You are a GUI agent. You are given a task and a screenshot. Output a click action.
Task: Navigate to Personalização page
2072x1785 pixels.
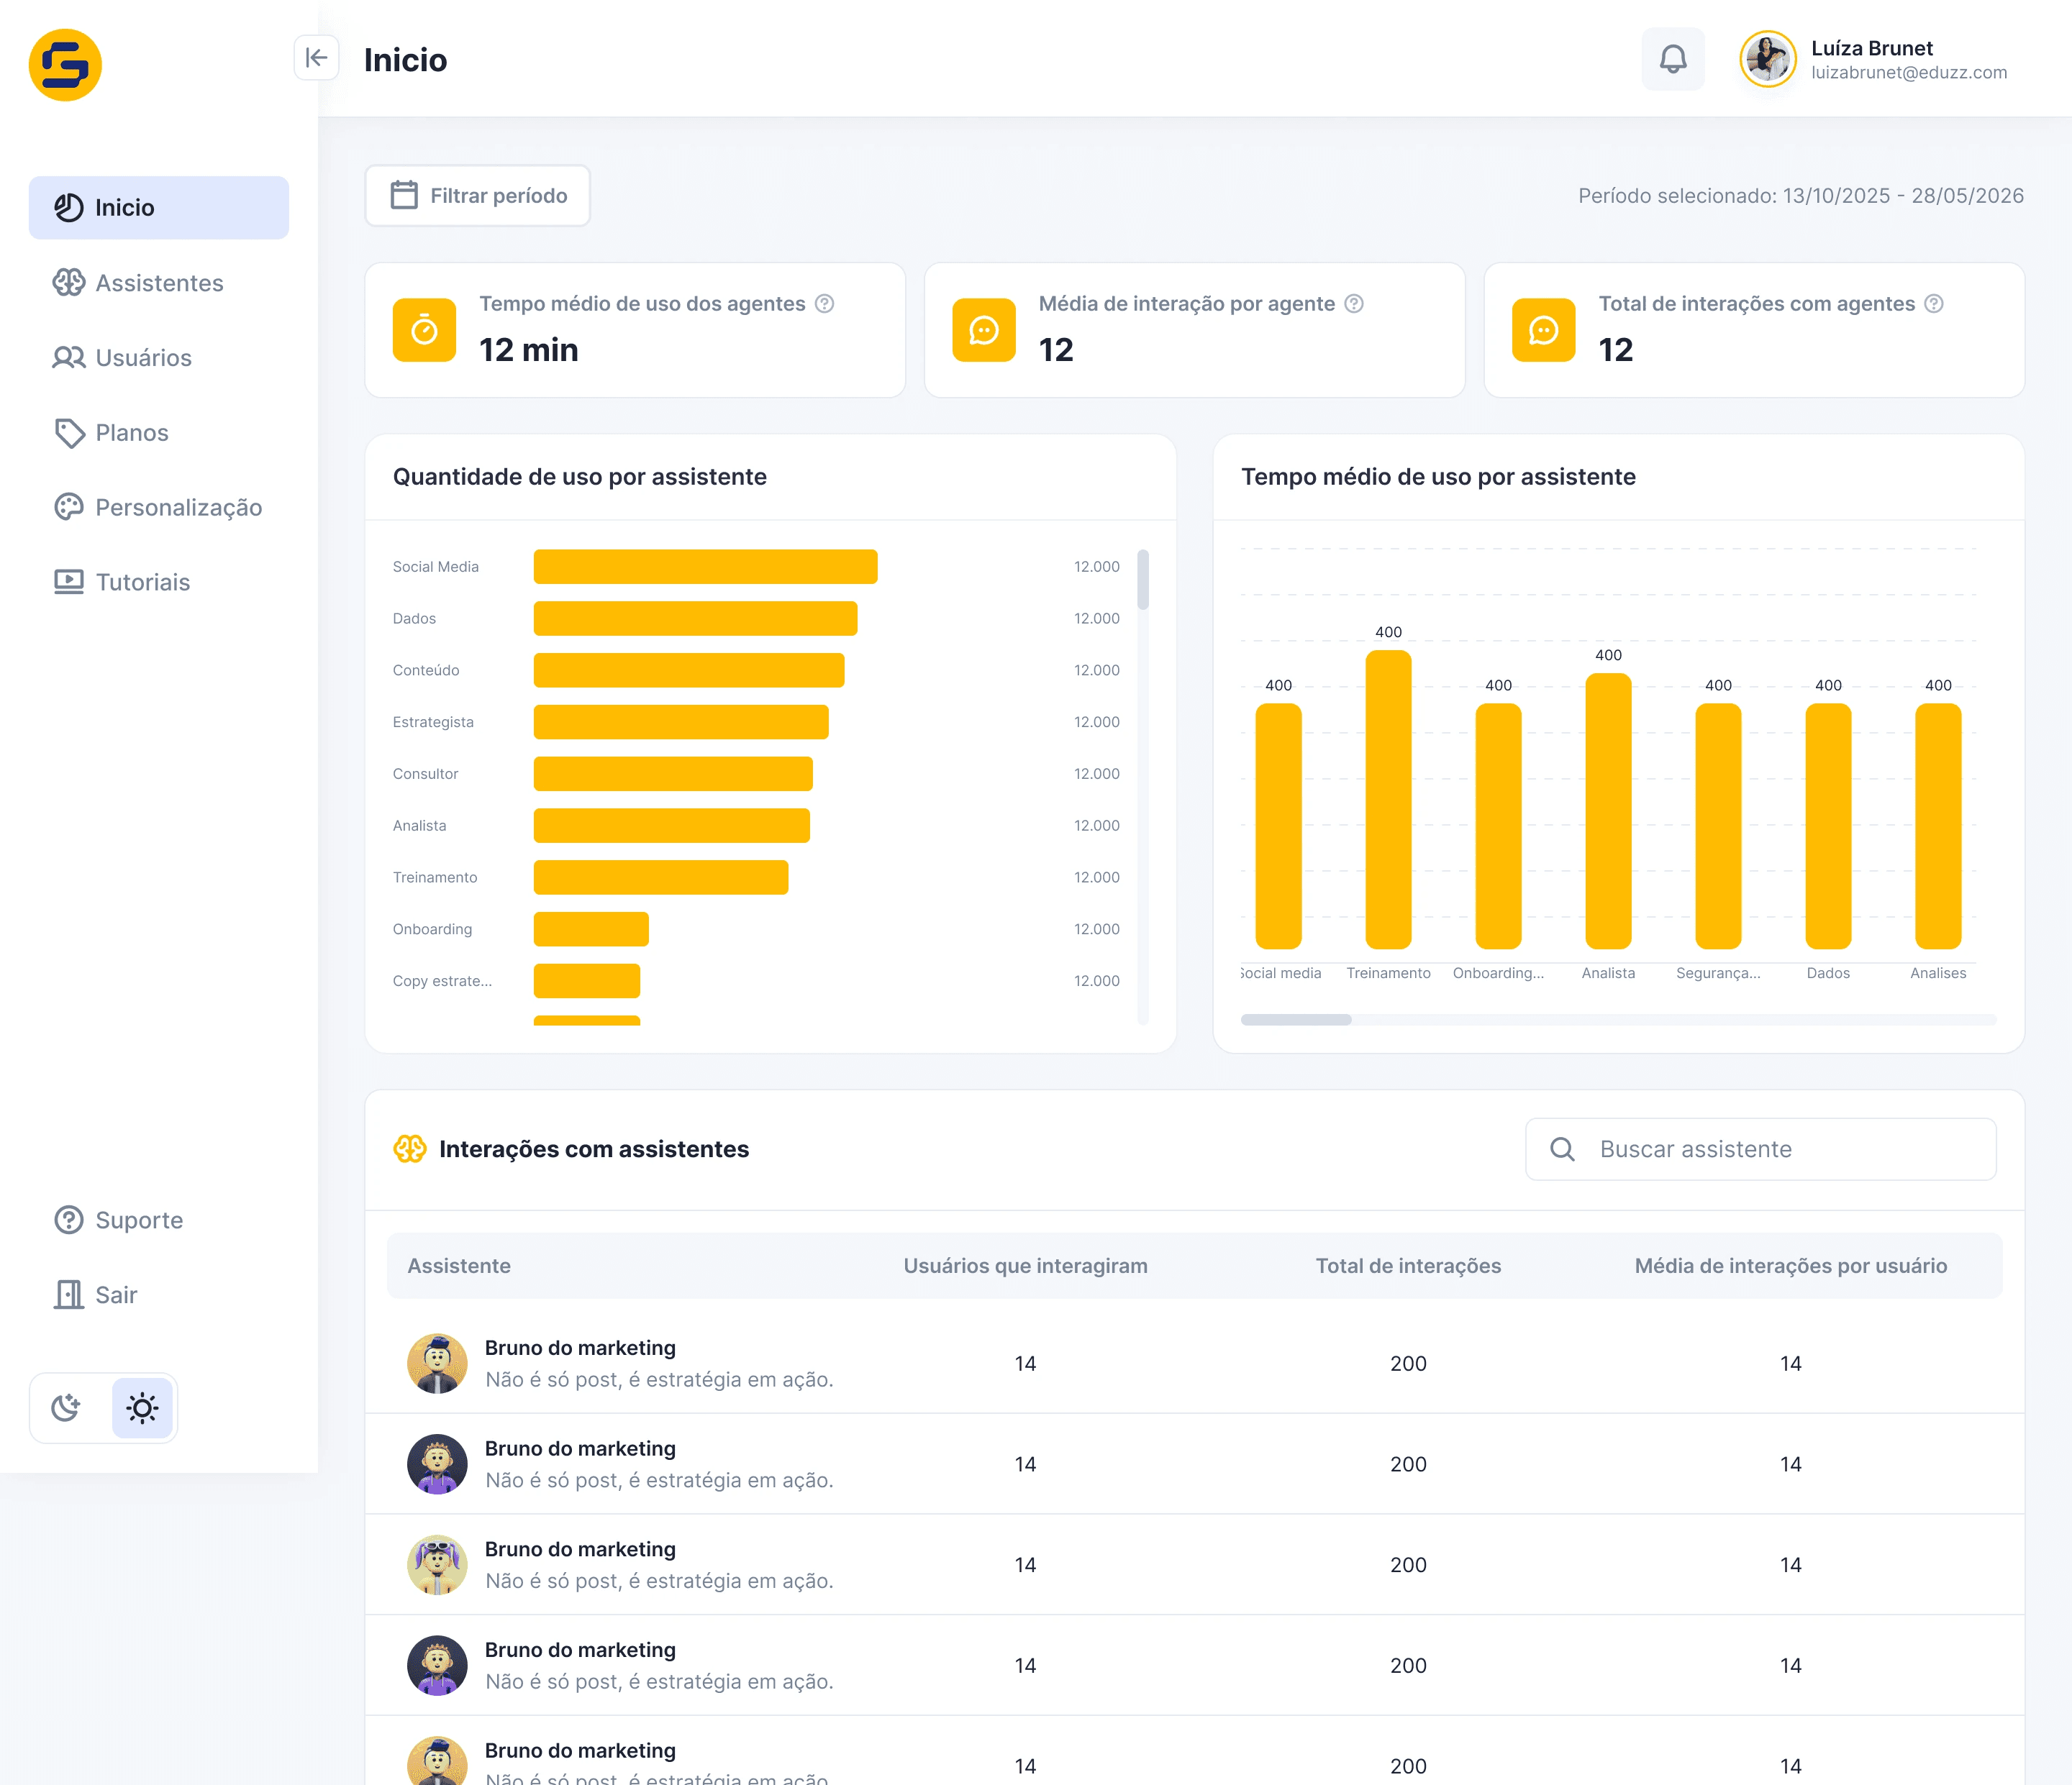point(178,508)
